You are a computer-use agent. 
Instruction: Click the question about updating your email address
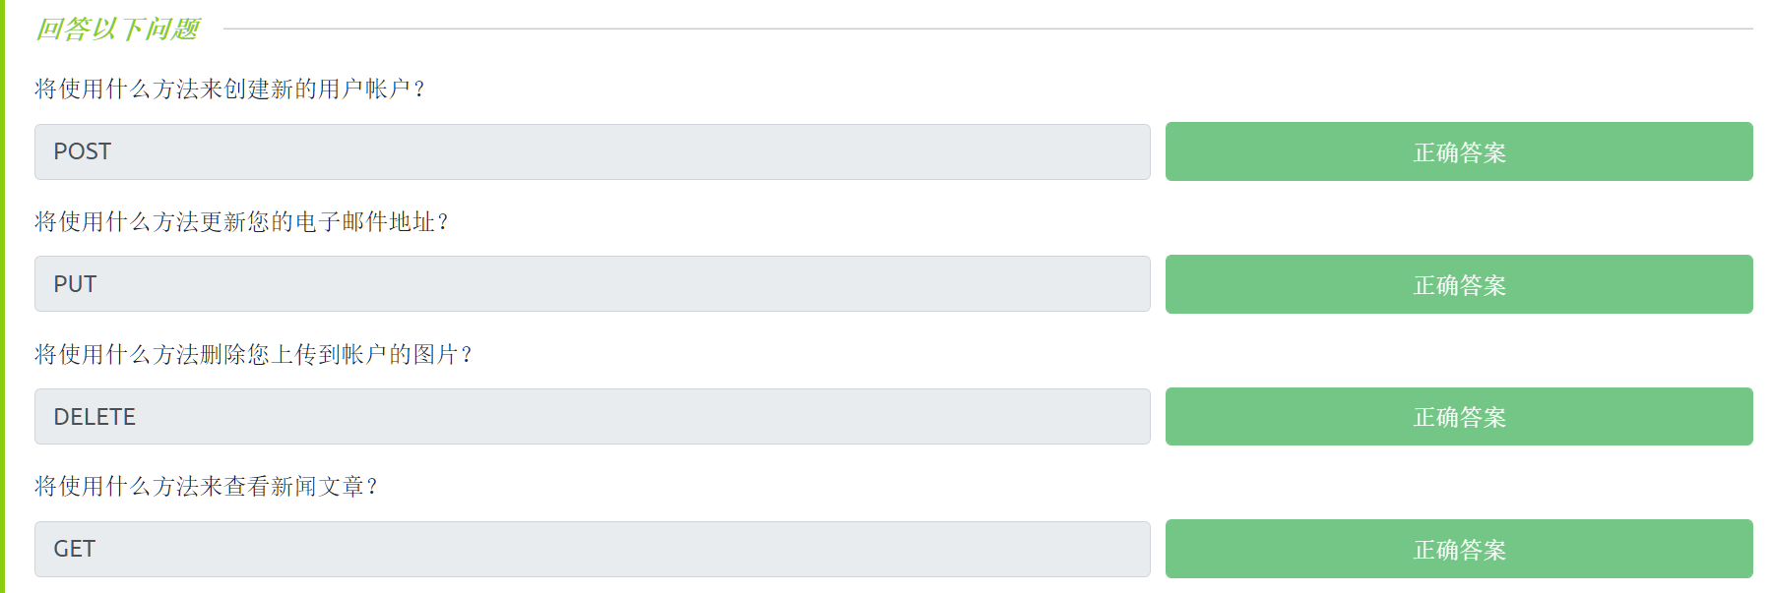click(x=241, y=222)
